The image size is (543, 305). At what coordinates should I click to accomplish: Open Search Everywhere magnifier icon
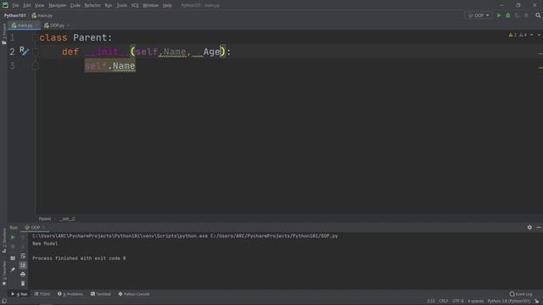pyautogui.click(x=538, y=15)
